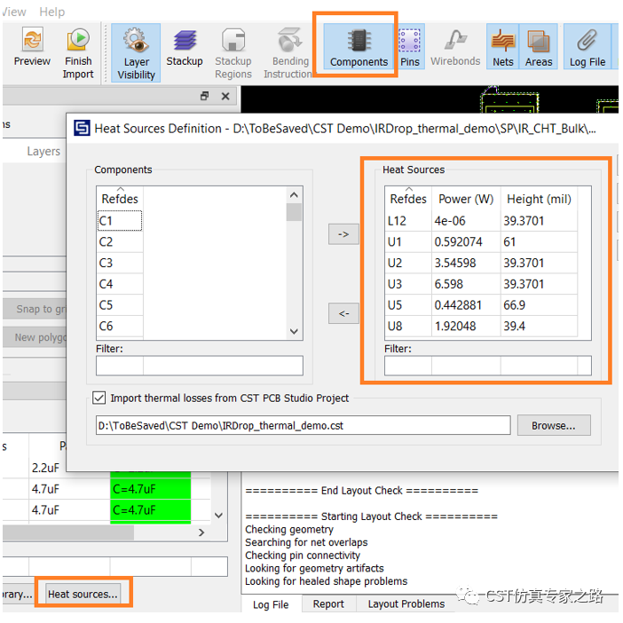Click the add-to-heat-sources arrow button

[x=343, y=234]
